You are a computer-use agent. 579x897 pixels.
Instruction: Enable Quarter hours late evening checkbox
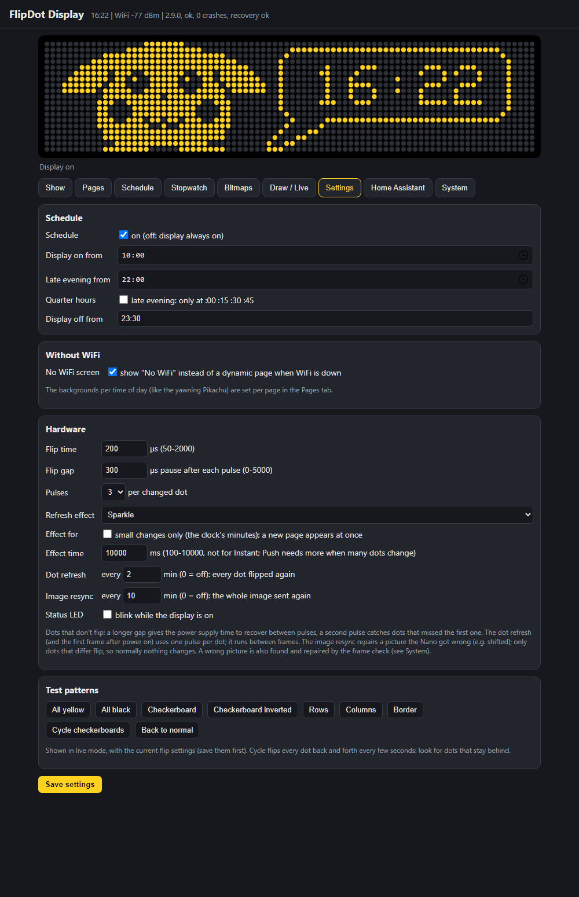coord(123,300)
